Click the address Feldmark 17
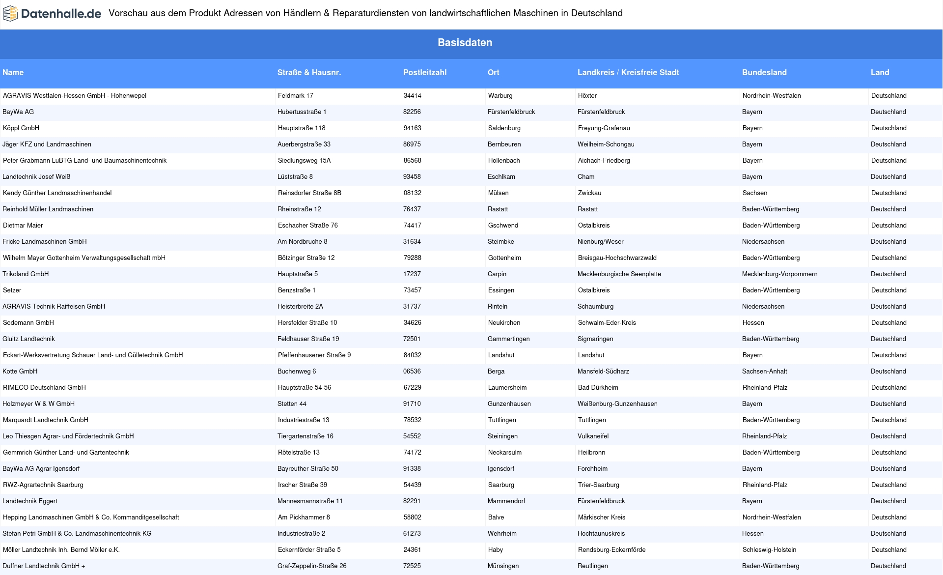Viewport: 943px width, 575px height. (x=296, y=96)
